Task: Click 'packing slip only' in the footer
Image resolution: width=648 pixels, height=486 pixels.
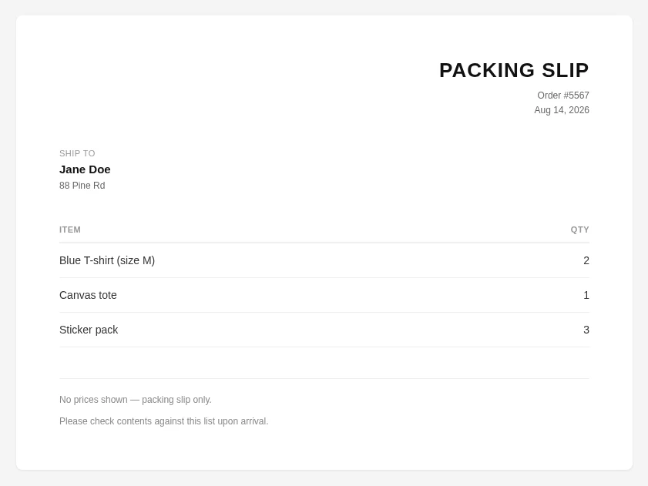Action: click(177, 400)
